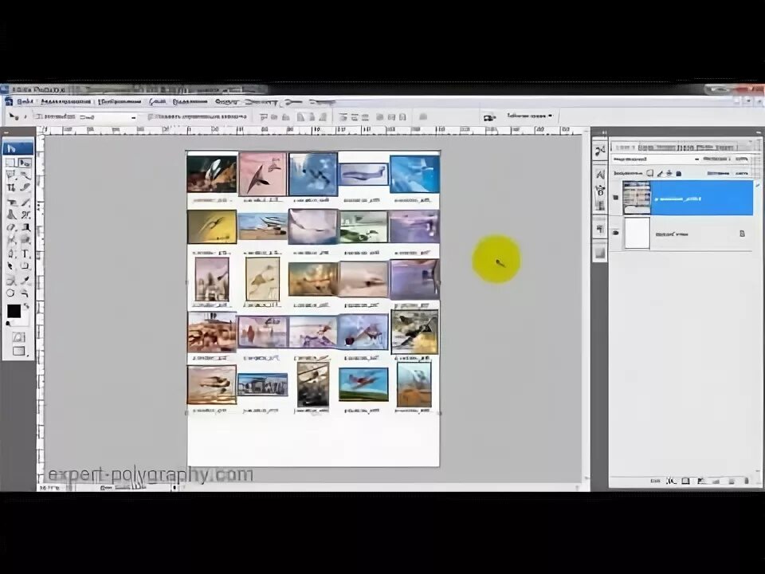The width and height of the screenshot is (765, 574).
Task: Select the Dodge tool
Action: tap(25, 240)
